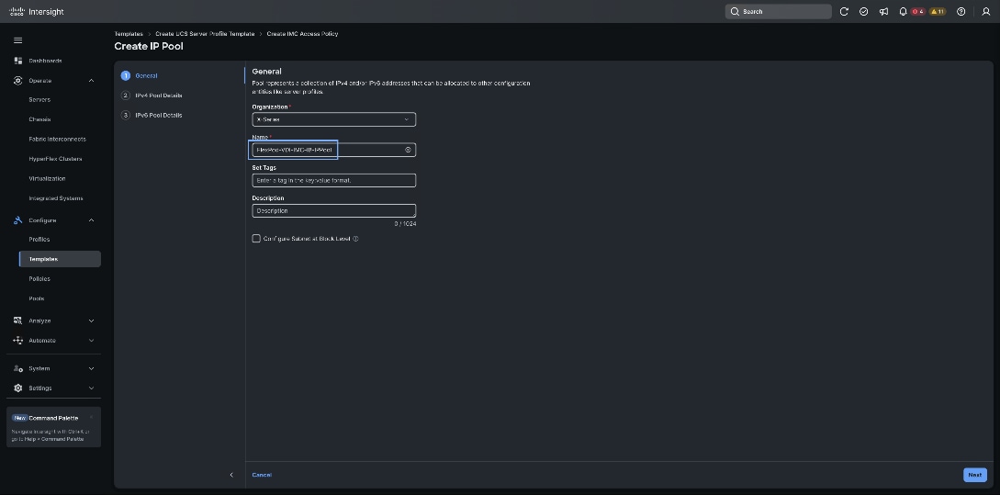Show the yellow warning alarms badge
This screenshot has width=1000, height=495.
point(937,12)
